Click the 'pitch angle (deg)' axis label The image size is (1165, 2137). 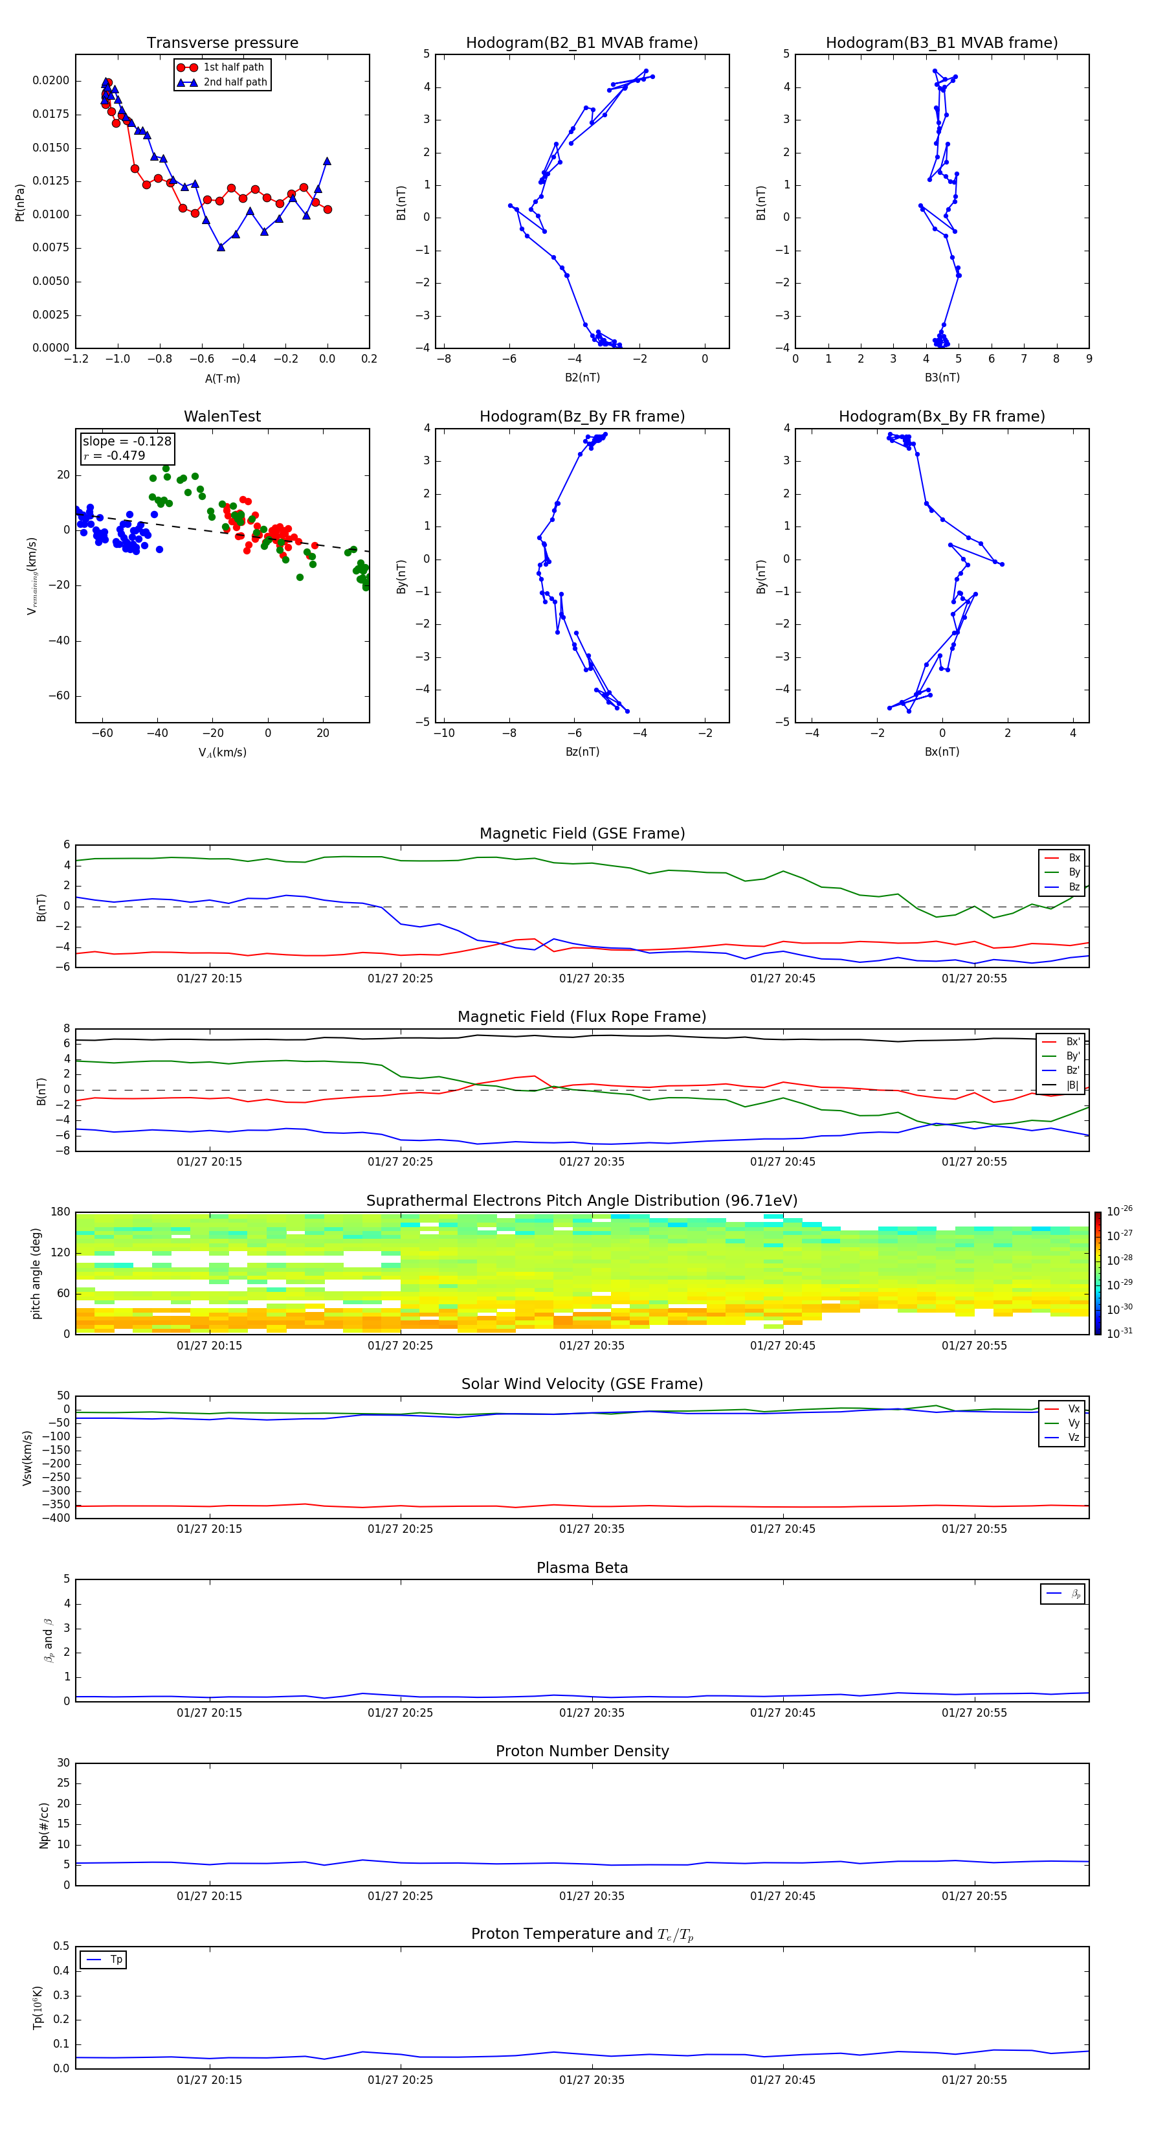tap(36, 1273)
